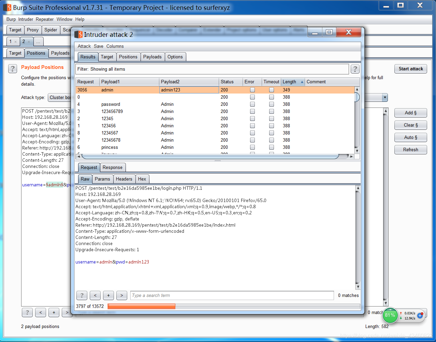Click the results table vertical scrollbar
This screenshot has height=342, width=436.
click(x=357, y=120)
